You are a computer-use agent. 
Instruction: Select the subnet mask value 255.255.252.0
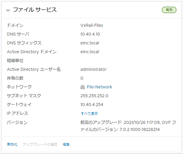pyautogui.click(x=94, y=96)
